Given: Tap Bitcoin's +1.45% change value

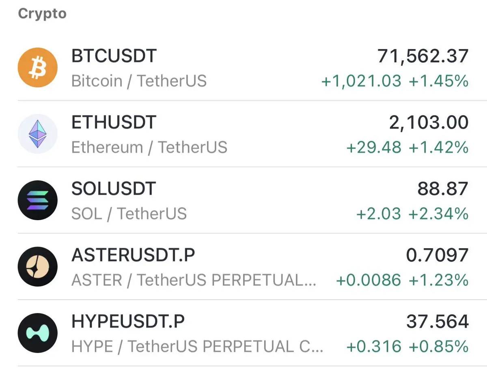Looking at the screenshot, I should click(x=438, y=81).
